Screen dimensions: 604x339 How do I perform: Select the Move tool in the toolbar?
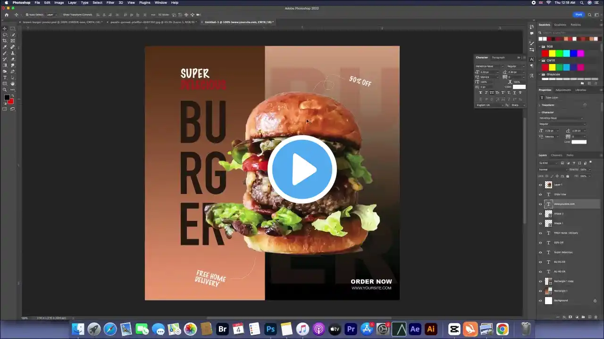pos(5,29)
